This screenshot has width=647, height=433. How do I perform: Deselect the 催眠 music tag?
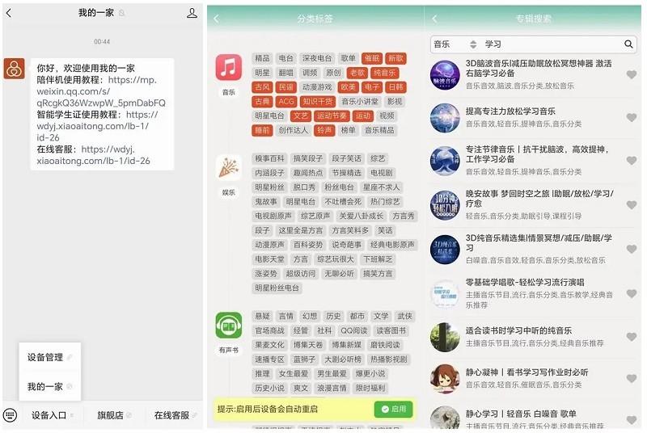pyautogui.click(x=372, y=58)
